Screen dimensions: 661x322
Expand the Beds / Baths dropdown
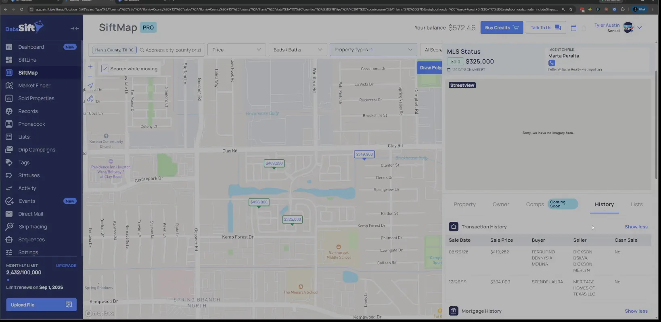[x=298, y=50]
